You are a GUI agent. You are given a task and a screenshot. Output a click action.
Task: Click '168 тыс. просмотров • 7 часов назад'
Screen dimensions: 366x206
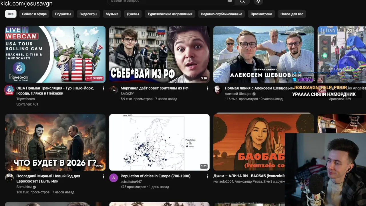(45, 192)
